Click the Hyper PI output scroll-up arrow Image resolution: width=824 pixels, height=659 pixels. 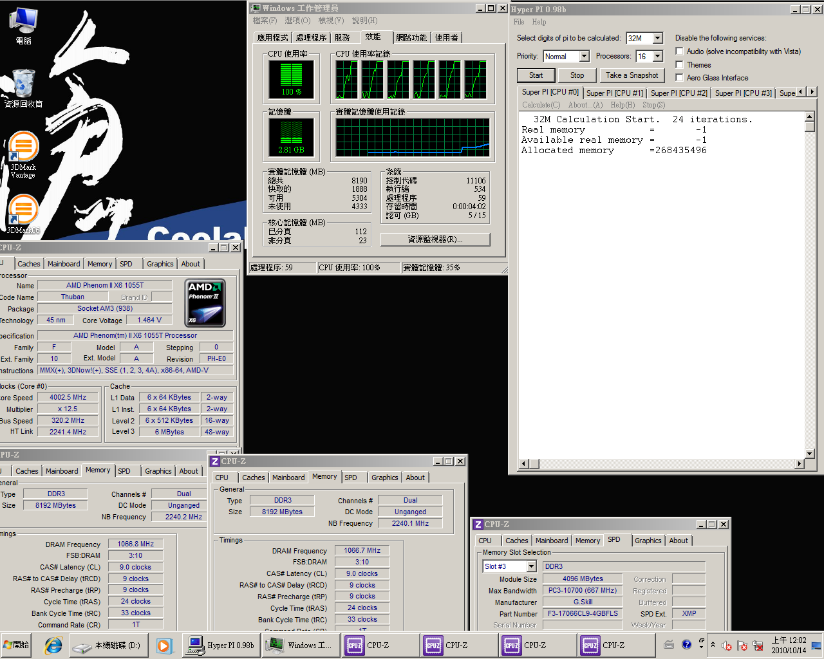point(810,116)
